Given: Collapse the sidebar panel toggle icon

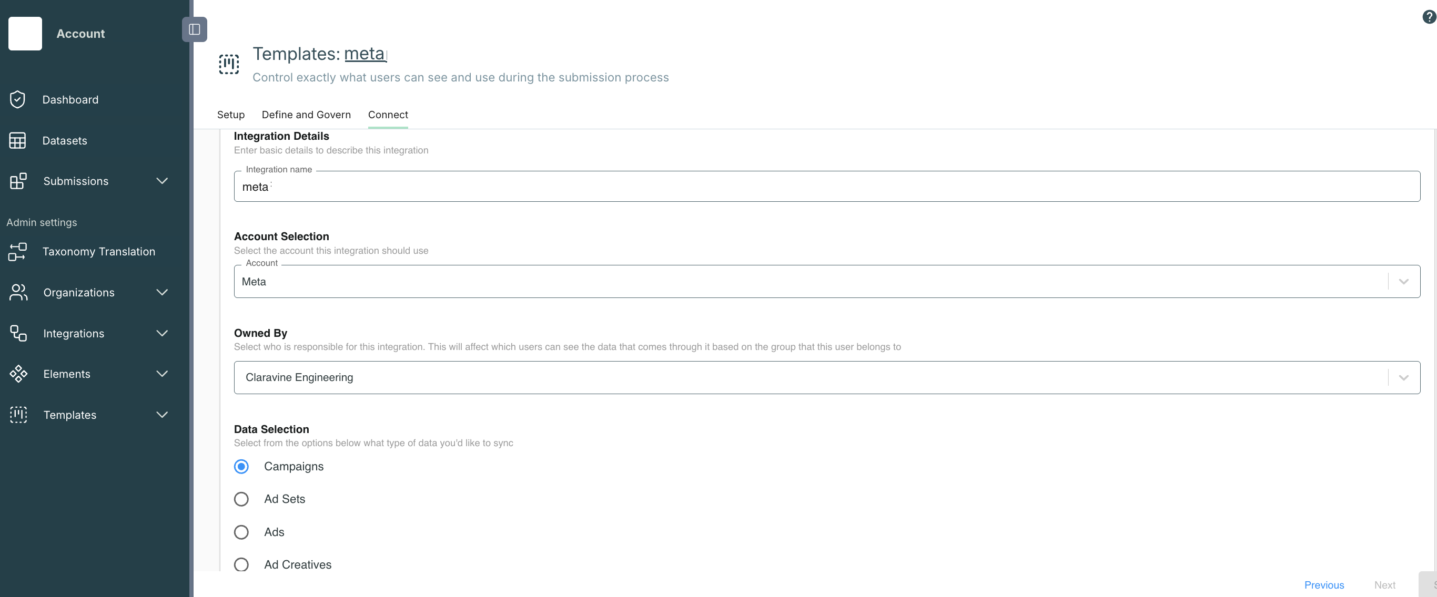Looking at the screenshot, I should tap(194, 29).
